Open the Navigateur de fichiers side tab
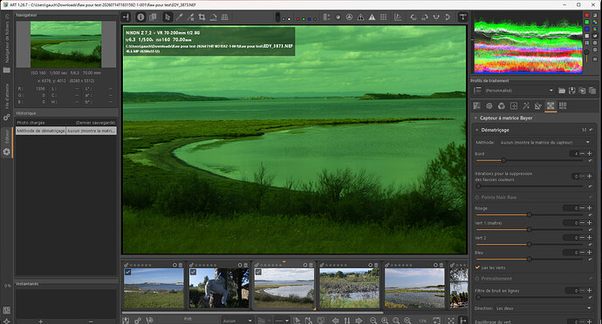The width and height of the screenshot is (602, 324). click(6, 44)
